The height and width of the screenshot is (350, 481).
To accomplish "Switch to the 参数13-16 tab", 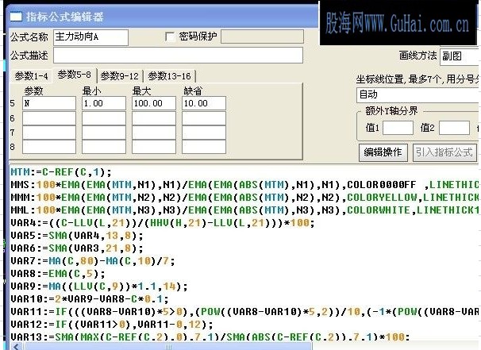I will [169, 75].
